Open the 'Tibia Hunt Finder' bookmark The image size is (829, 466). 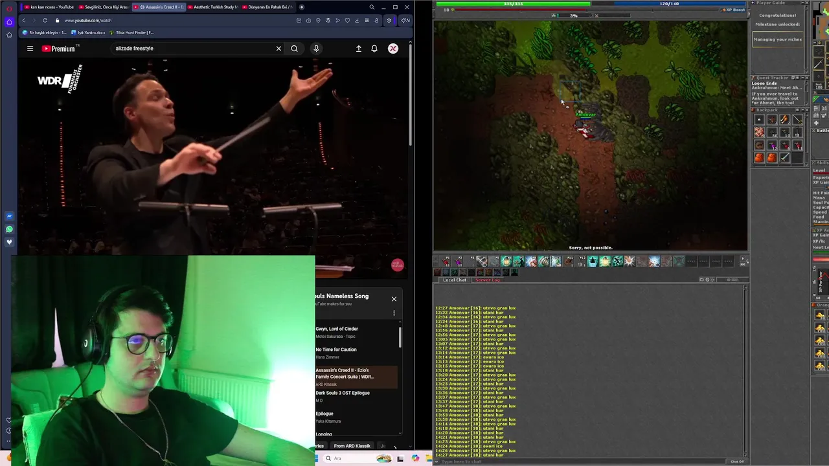(131, 32)
